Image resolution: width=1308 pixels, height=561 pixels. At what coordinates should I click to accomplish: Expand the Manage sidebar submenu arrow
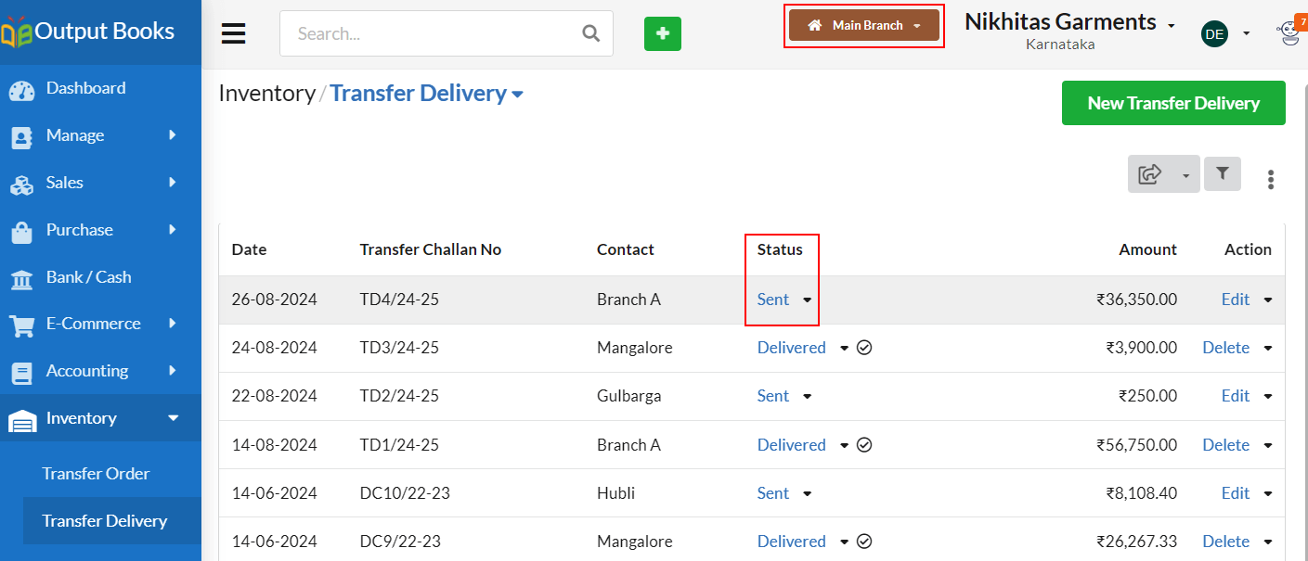tap(173, 135)
